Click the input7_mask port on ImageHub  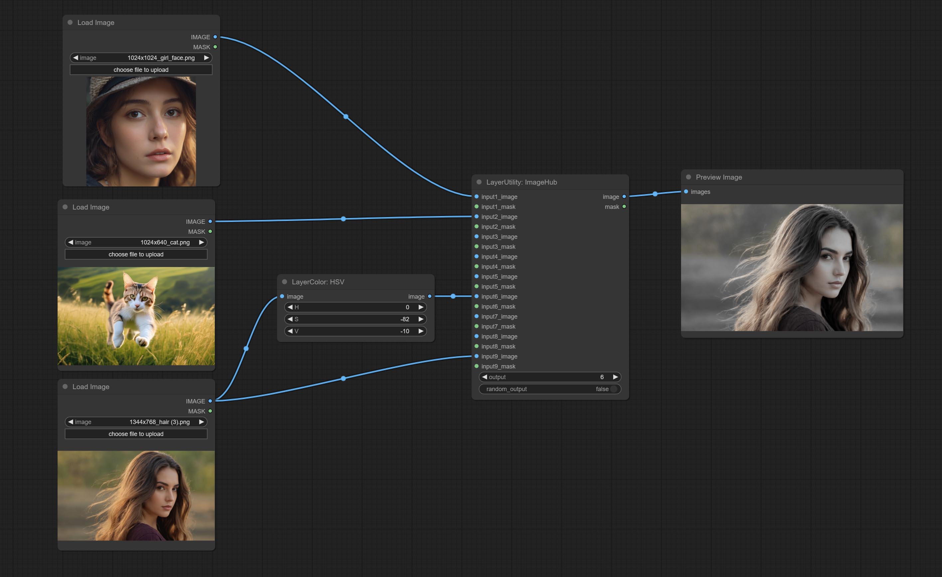click(476, 327)
